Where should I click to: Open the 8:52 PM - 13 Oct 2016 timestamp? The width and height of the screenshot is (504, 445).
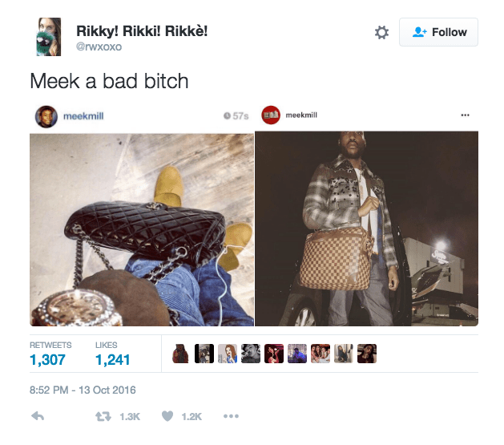[x=83, y=390]
